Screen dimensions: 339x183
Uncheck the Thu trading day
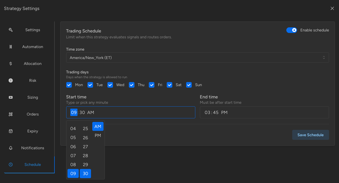coord(132,85)
